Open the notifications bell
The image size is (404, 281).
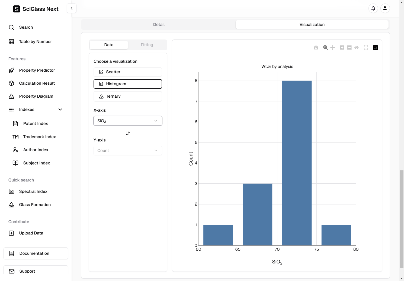pyautogui.click(x=373, y=8)
